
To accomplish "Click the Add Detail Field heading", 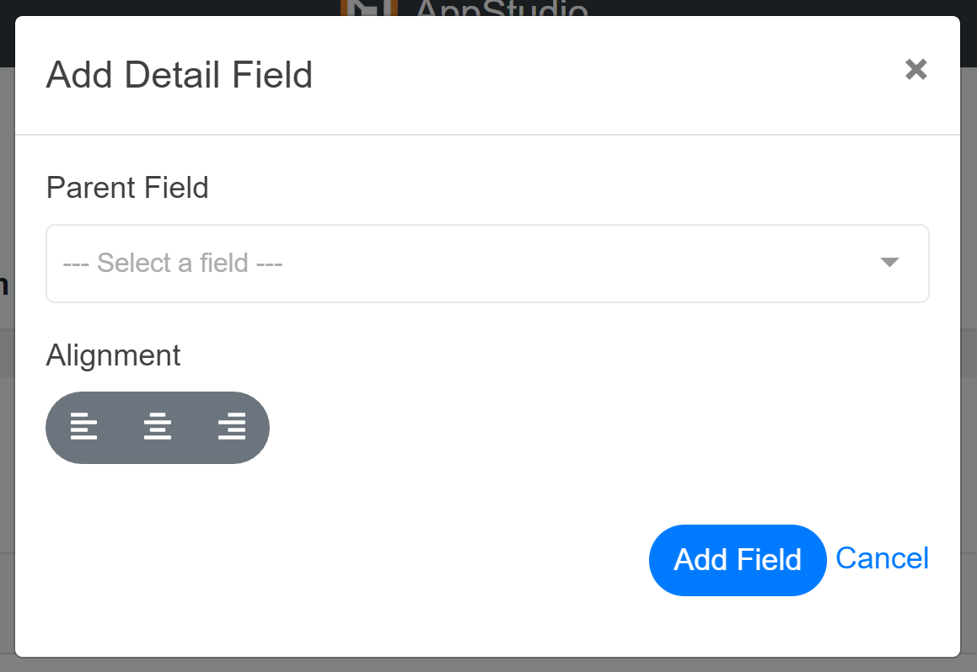I will pos(180,75).
